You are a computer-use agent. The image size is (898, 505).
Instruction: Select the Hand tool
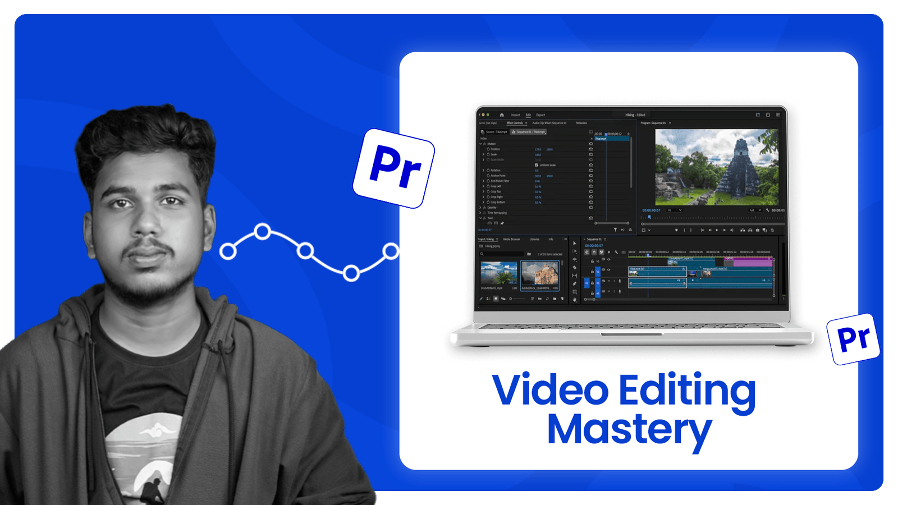[x=574, y=300]
